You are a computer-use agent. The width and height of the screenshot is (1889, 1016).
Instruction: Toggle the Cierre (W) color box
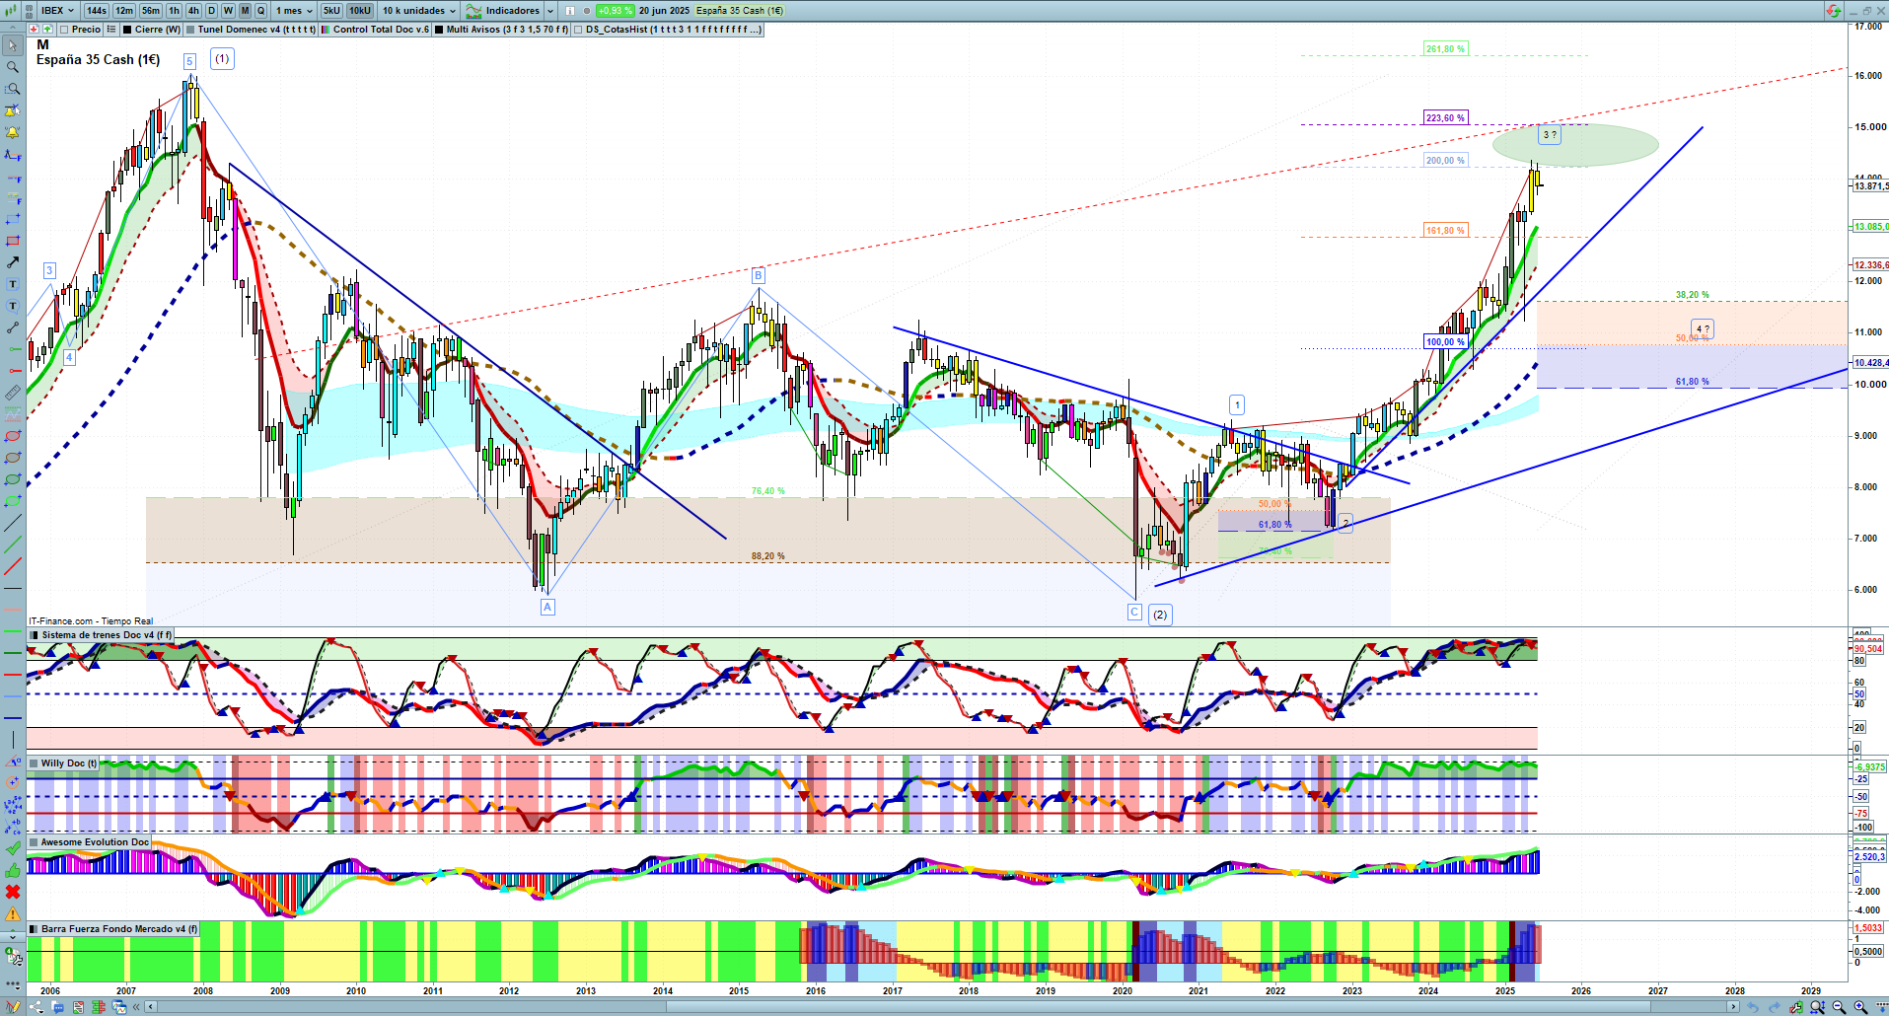point(127,30)
